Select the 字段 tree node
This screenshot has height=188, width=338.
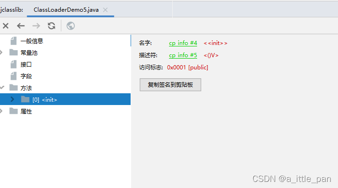click(x=26, y=76)
